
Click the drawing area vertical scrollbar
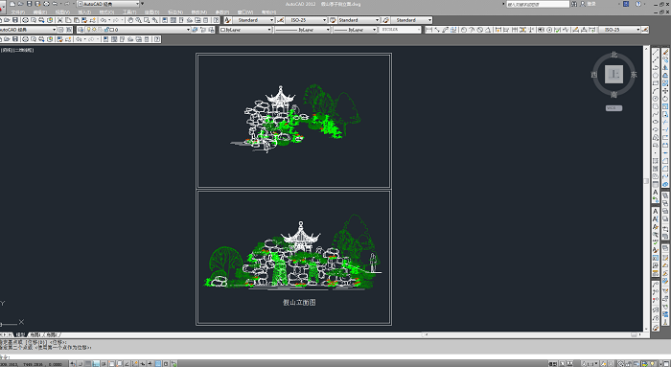(646, 188)
